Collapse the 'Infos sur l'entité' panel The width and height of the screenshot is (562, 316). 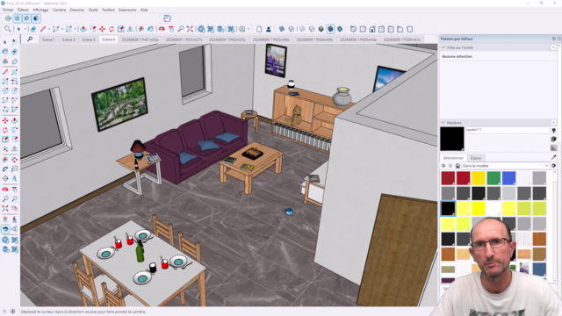(443, 47)
